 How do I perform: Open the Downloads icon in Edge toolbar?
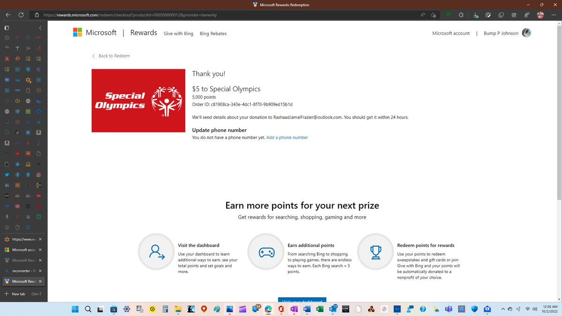[x=476, y=15]
